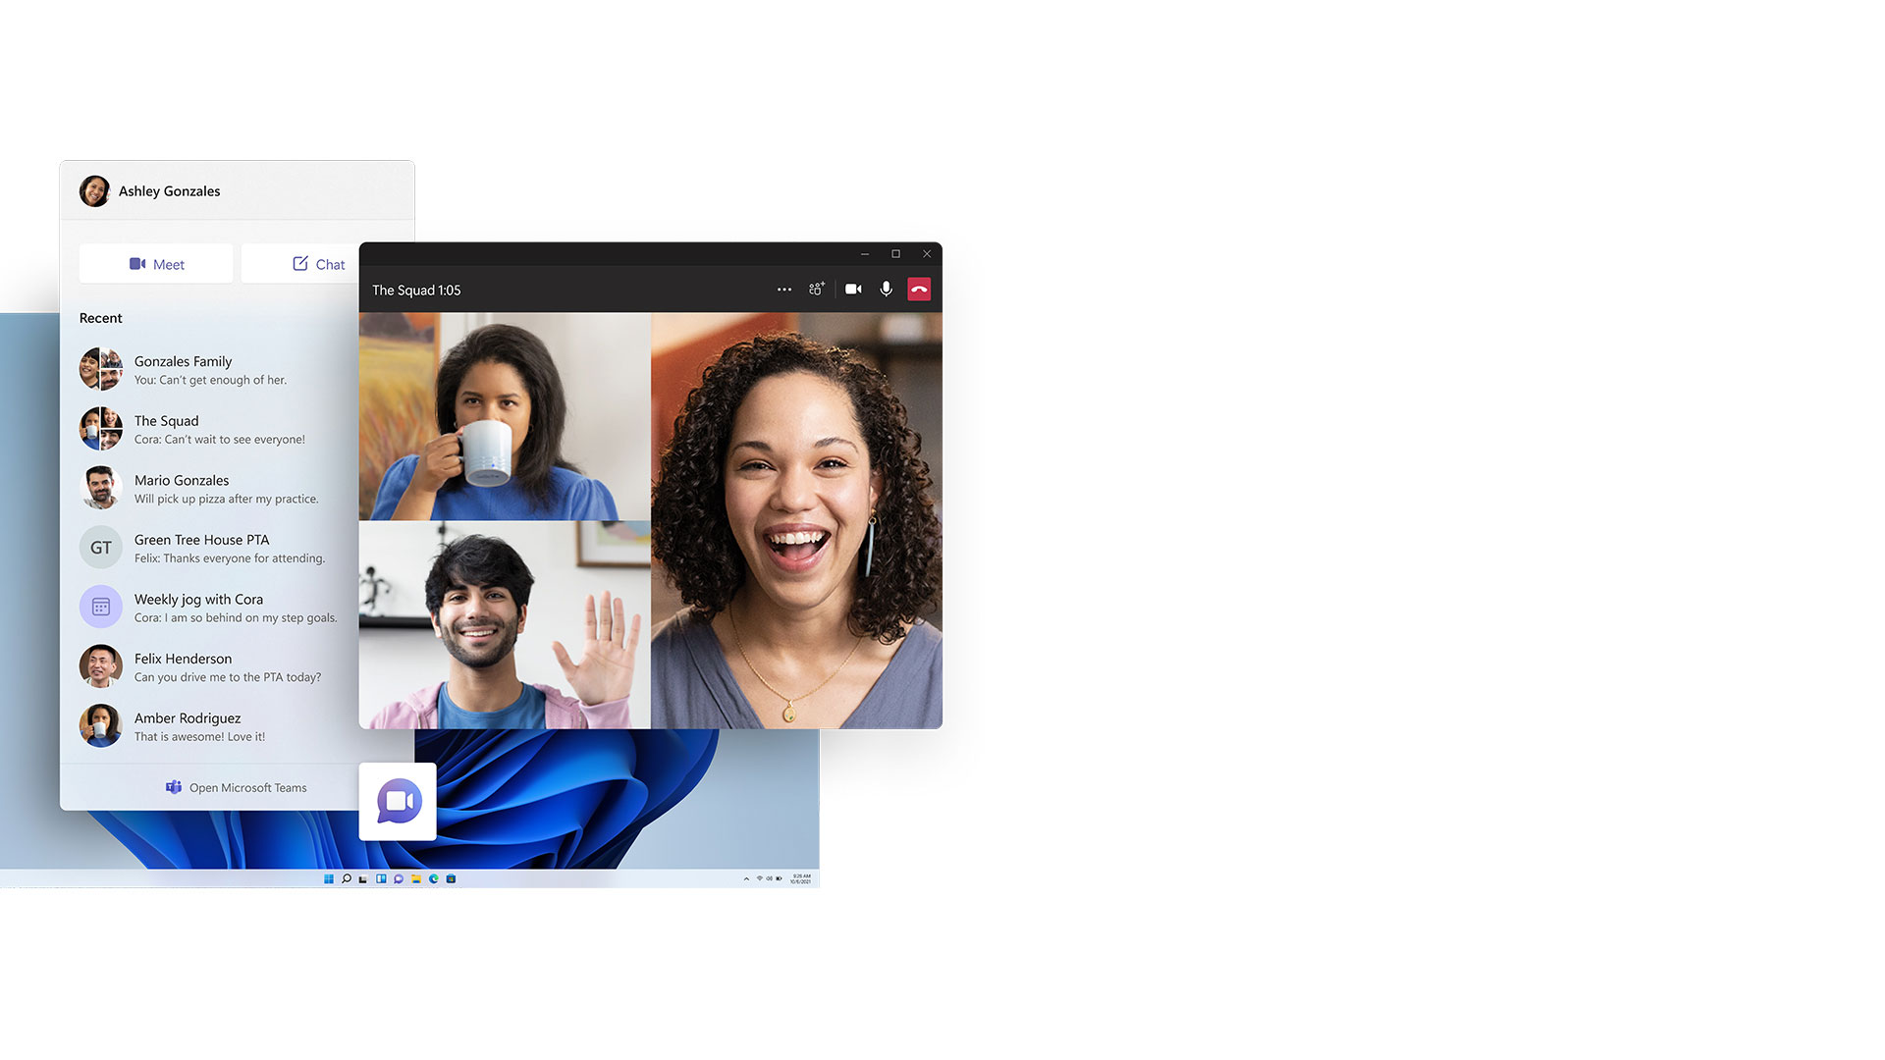Open Weekly jog with Cora chat
This screenshot has height=1060, width=1885.
(237, 607)
